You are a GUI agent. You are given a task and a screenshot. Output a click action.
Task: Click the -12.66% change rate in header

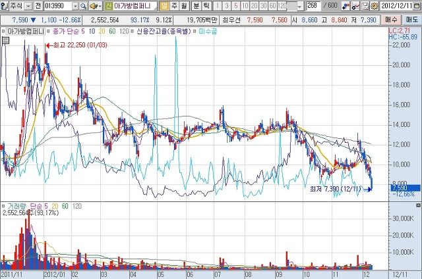[70, 20]
